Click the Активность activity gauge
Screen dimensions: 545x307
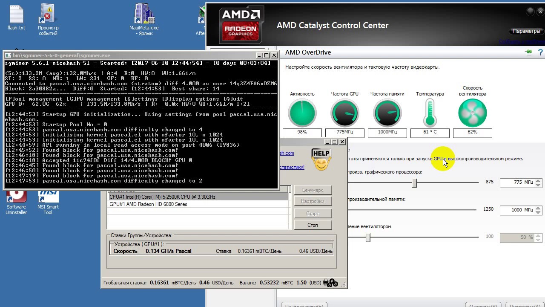pyautogui.click(x=302, y=113)
